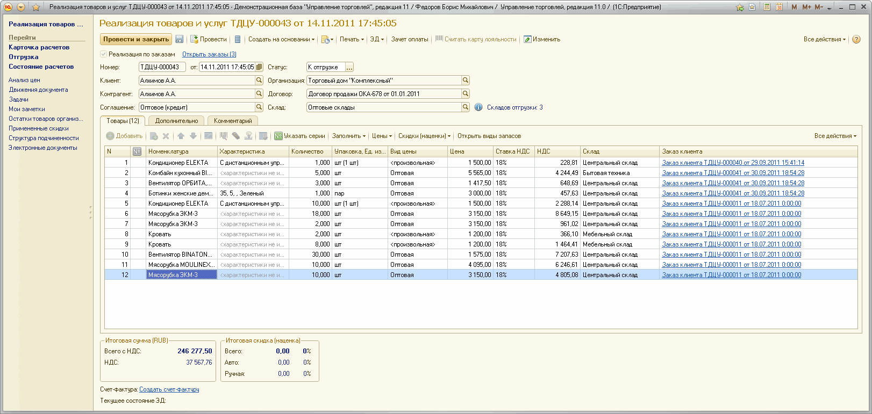
Task: Click the calendar icon beside the date field
Action: [259, 67]
